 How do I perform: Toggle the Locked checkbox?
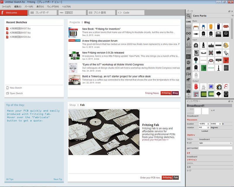(x=200, y=131)
